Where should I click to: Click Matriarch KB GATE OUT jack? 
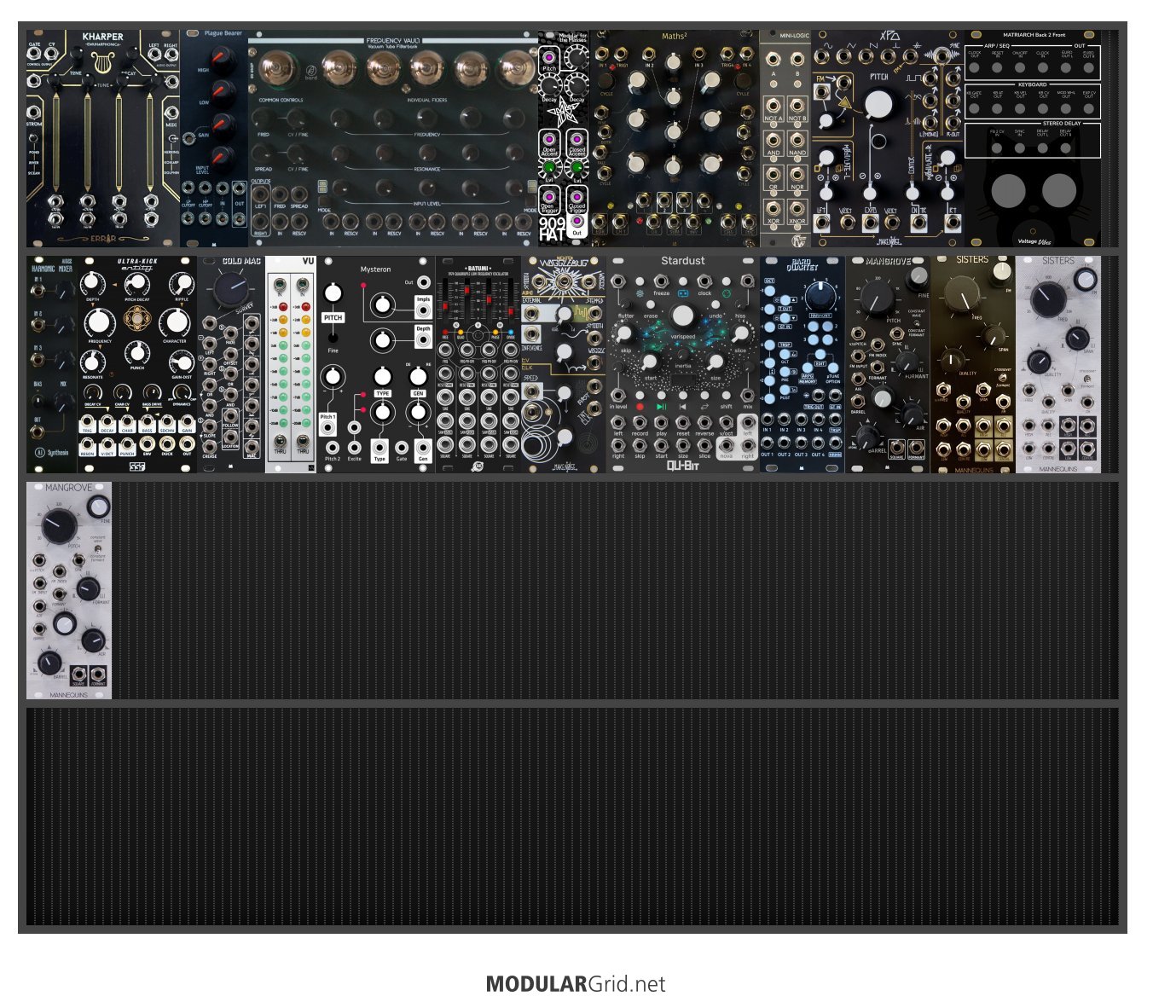click(975, 108)
